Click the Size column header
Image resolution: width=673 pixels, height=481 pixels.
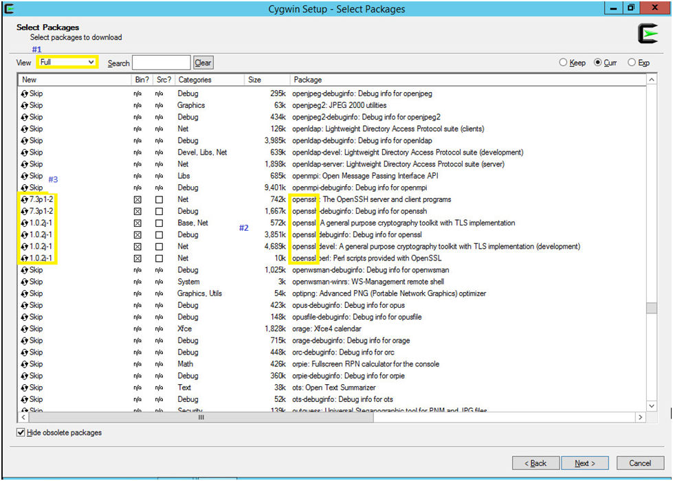point(267,80)
